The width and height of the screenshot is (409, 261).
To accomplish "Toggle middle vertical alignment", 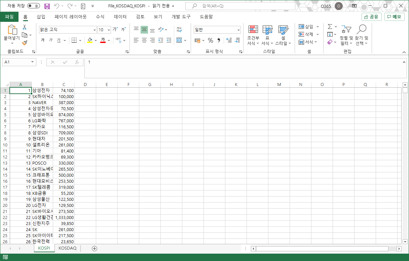I will coord(144,30).
